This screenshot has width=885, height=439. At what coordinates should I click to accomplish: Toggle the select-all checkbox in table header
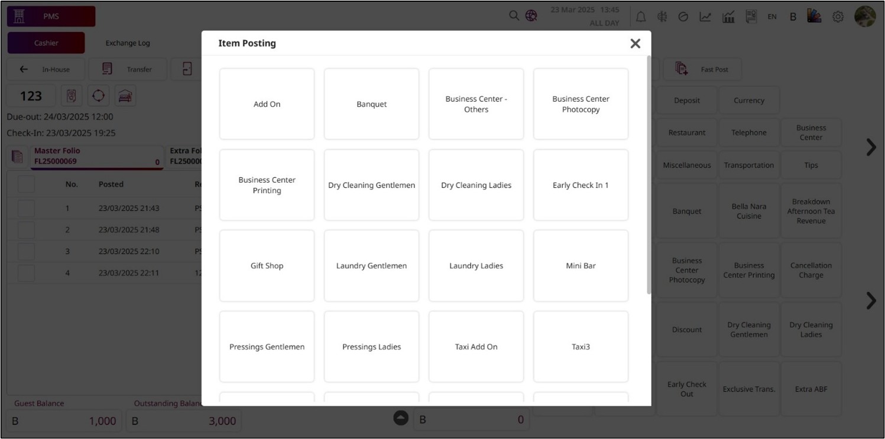click(26, 184)
